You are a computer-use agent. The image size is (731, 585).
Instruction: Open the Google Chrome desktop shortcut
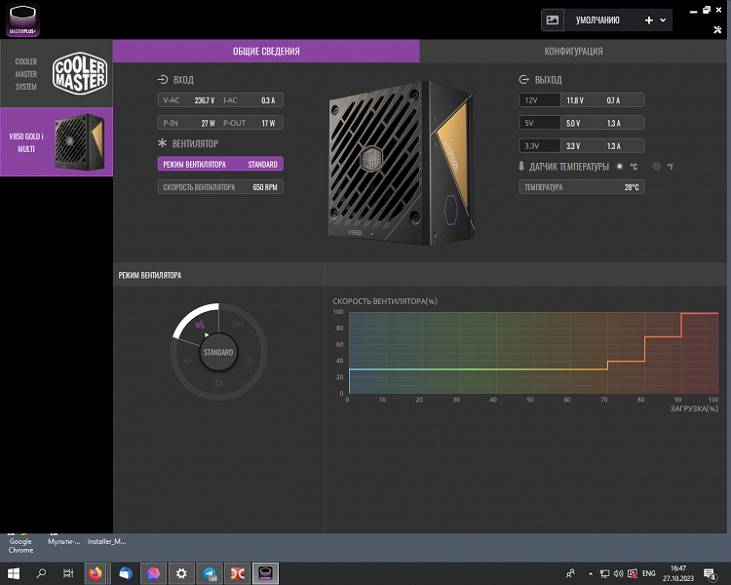point(20,544)
